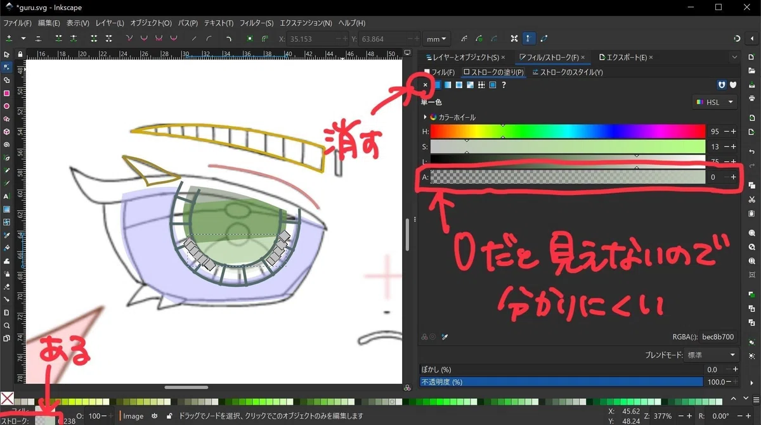This screenshot has width=761, height=425.
Task: Switch to ストロークのスタイル(Y) tab
Action: point(568,72)
